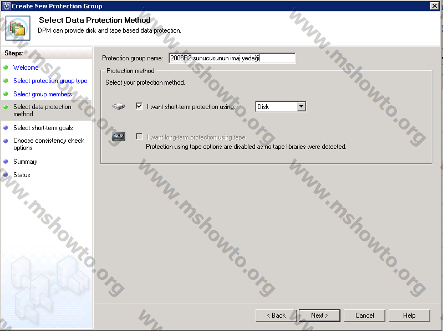Click the disk drive icon beside short-term protection
Viewport: 443px width, 331px height.
(x=119, y=106)
